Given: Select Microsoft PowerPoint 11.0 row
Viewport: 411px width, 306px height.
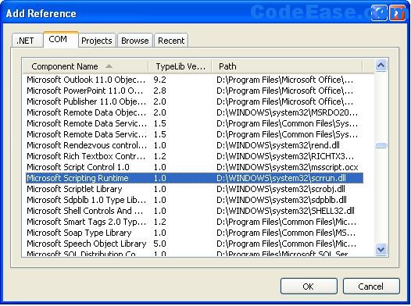Looking at the screenshot, I should [195, 91].
